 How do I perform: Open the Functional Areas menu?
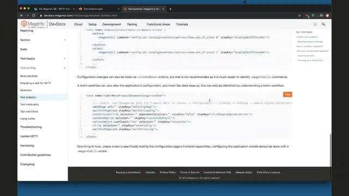(x=158, y=24)
